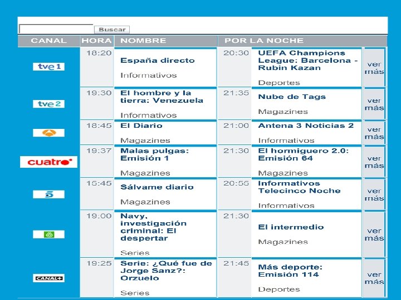Open España directo program

157,61
